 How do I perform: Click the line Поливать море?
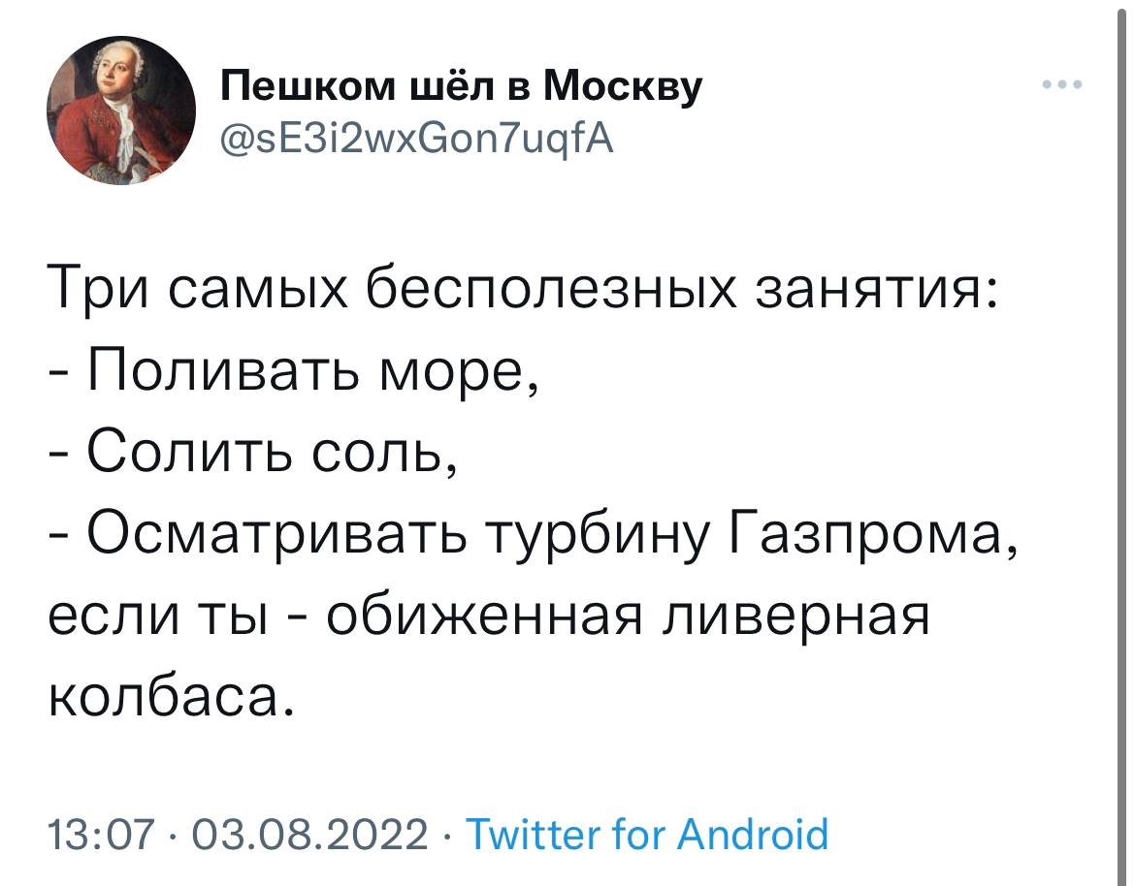point(295,370)
